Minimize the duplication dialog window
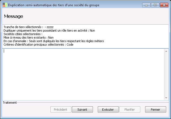The width and height of the screenshot is (171, 119). [147, 5]
